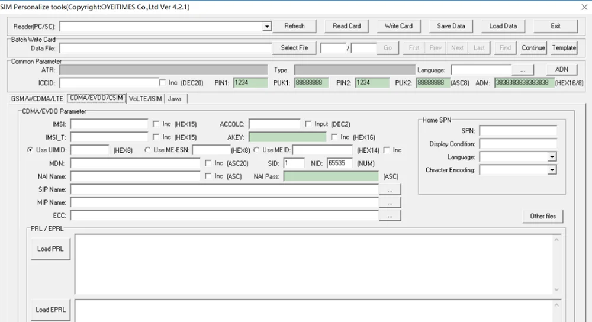This screenshot has width=592, height=322.
Task: Open the Chracter Encoding dropdown
Action: (x=552, y=170)
